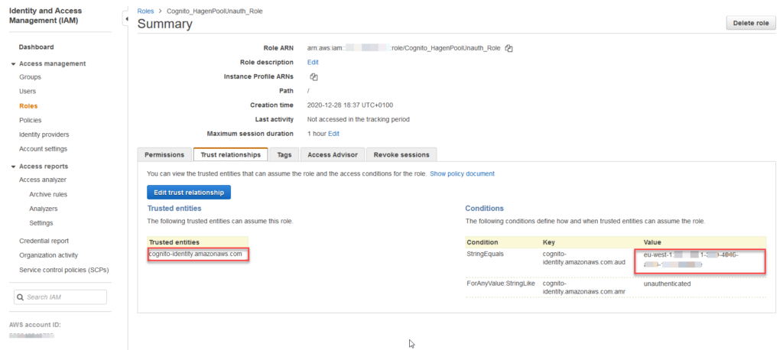The height and width of the screenshot is (350, 783).
Task: Focus the Search IAM input field
Action: (65, 297)
